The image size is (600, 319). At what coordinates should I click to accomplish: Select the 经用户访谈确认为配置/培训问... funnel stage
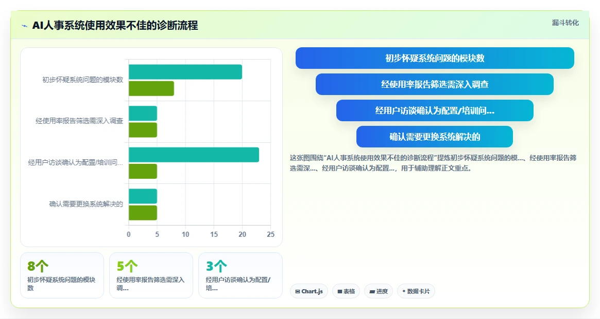(x=435, y=110)
